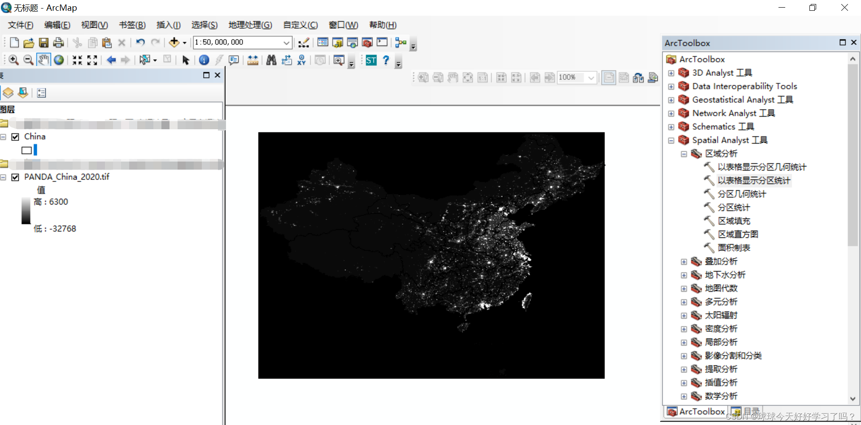The width and height of the screenshot is (861, 425).
Task: Open the Find binoculars tool
Action: 271,60
